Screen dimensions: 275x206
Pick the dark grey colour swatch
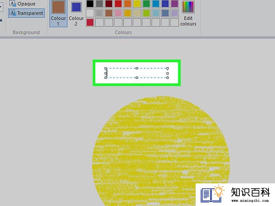99,3
